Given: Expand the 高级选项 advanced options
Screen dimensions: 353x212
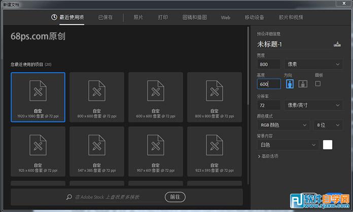Looking at the screenshot, I should [268, 156].
